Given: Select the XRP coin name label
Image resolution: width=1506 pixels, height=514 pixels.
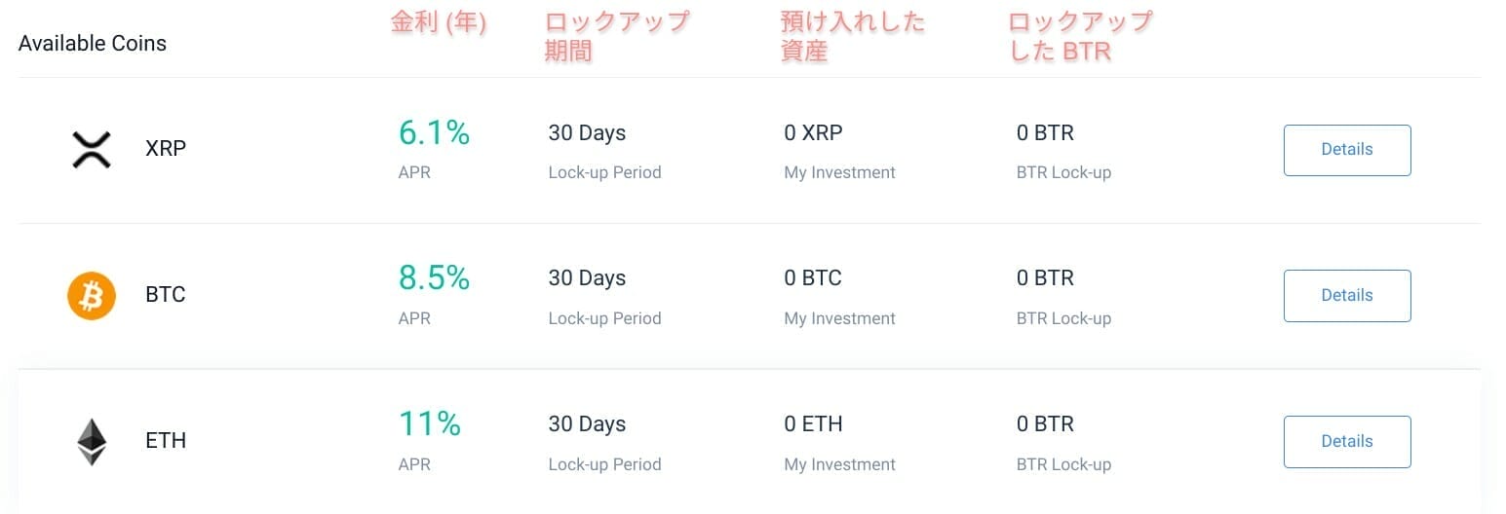Looking at the screenshot, I should (166, 149).
